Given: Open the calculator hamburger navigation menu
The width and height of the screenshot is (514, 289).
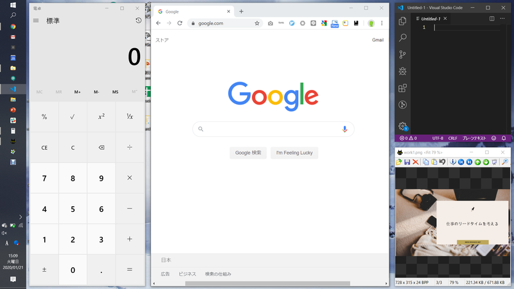Looking at the screenshot, I should [x=36, y=21].
